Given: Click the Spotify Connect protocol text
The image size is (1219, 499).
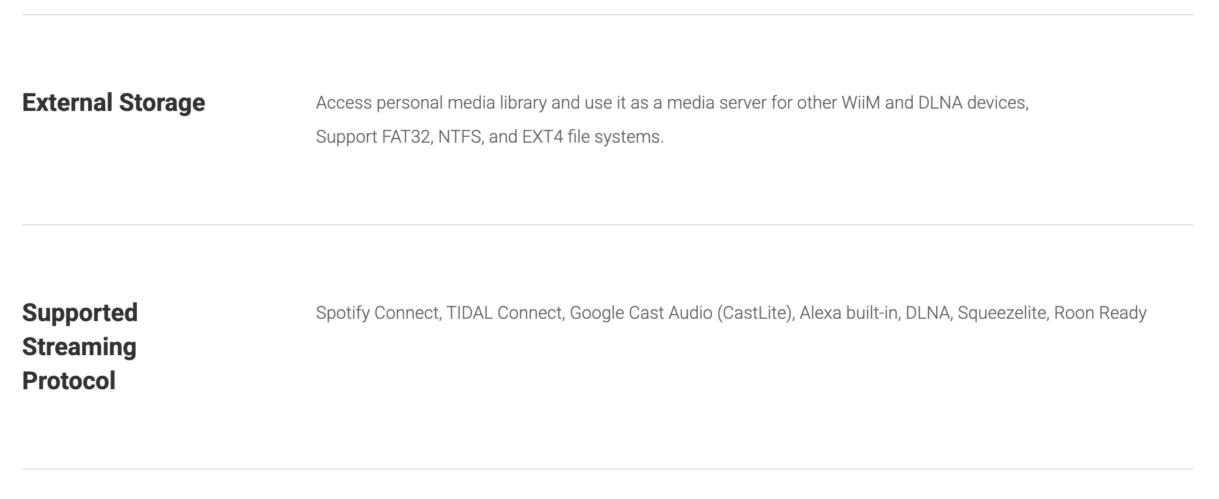Looking at the screenshot, I should tap(377, 313).
